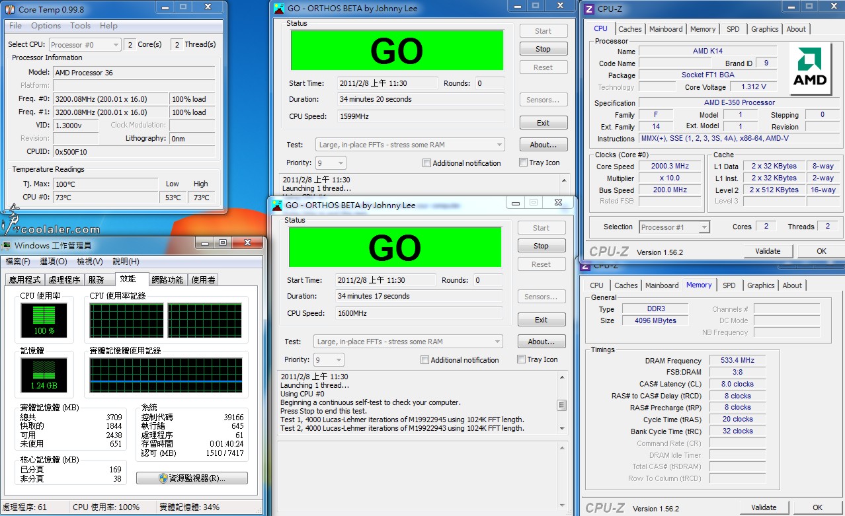The height and width of the screenshot is (516, 845).
Task: Switch to the 處理程序 tab in Task Manager
Action: pyautogui.click(x=65, y=279)
